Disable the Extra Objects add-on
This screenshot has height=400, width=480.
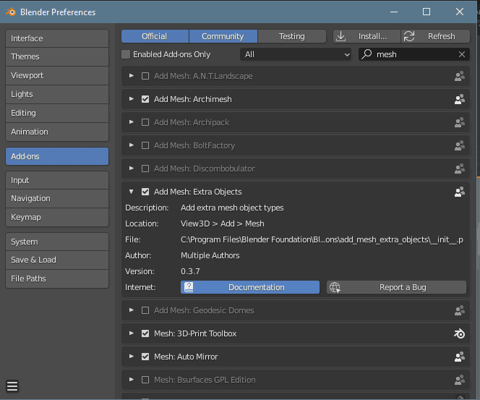click(x=145, y=192)
